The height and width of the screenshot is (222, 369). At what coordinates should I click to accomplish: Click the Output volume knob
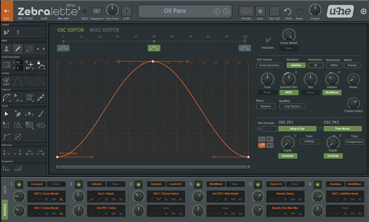[315, 10]
